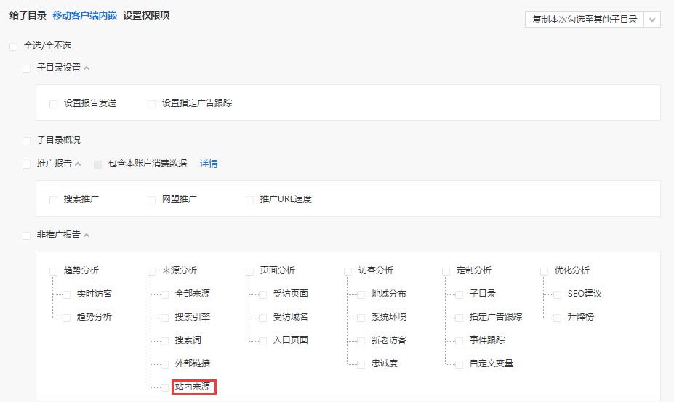Open the dropdown arrow beside 复制本次勾选至其他子目录
The image size is (674, 402).
tap(652, 20)
